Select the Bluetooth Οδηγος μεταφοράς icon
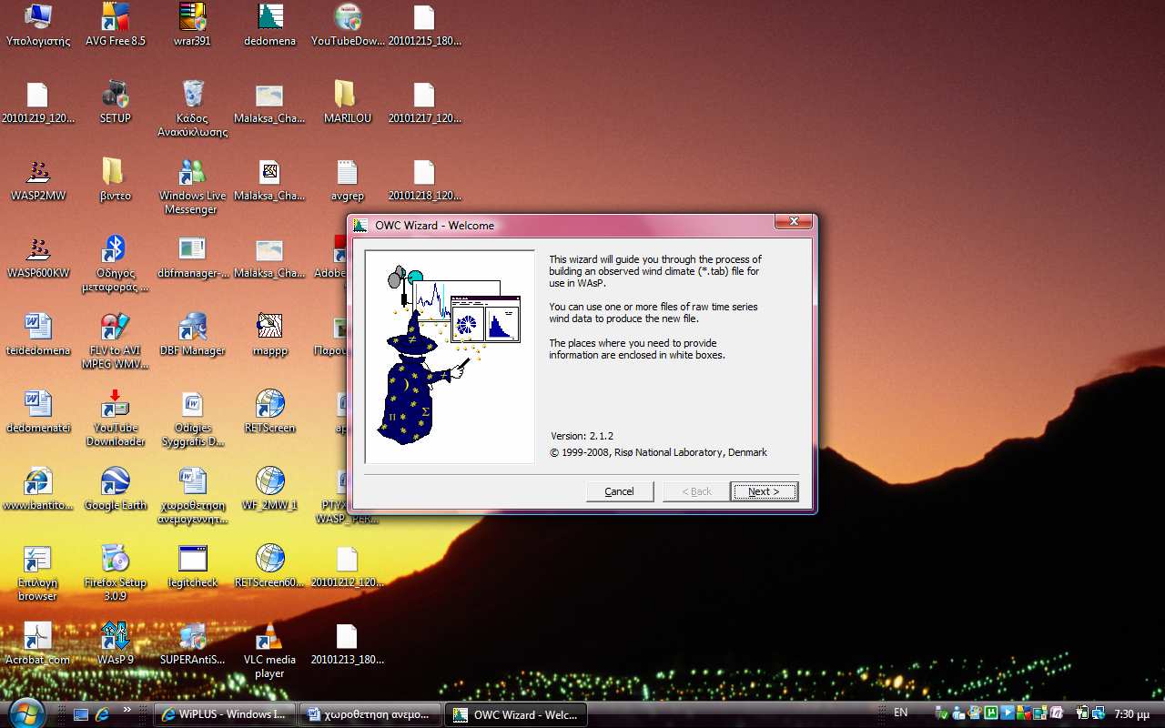The image size is (1165, 728). (x=116, y=264)
